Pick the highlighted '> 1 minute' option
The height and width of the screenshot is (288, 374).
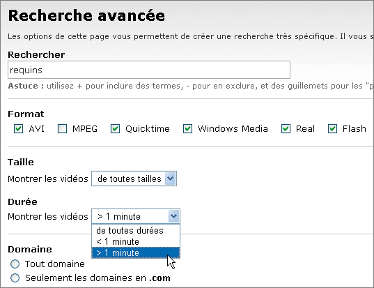point(136,252)
